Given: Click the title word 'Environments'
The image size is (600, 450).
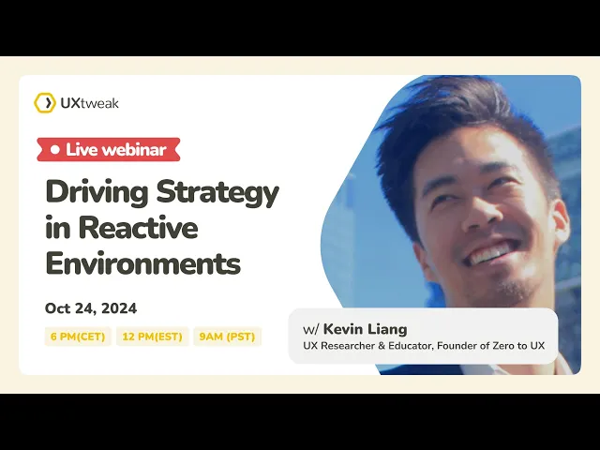Looking at the screenshot, I should pyautogui.click(x=143, y=262).
